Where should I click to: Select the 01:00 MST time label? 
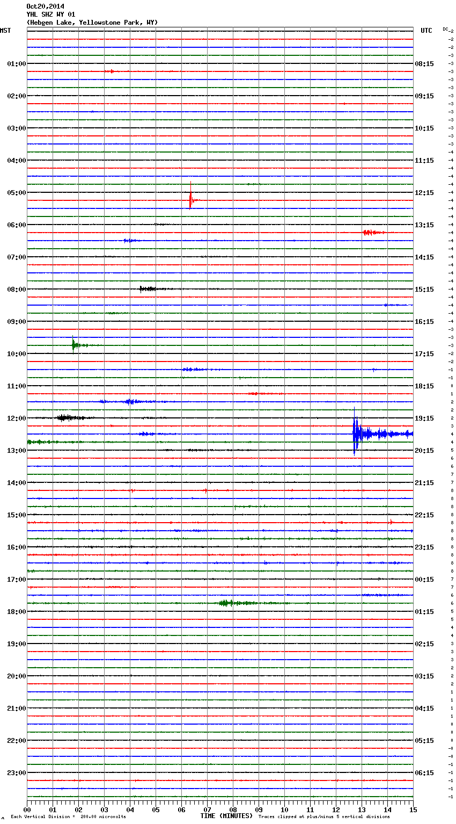[x=16, y=64]
